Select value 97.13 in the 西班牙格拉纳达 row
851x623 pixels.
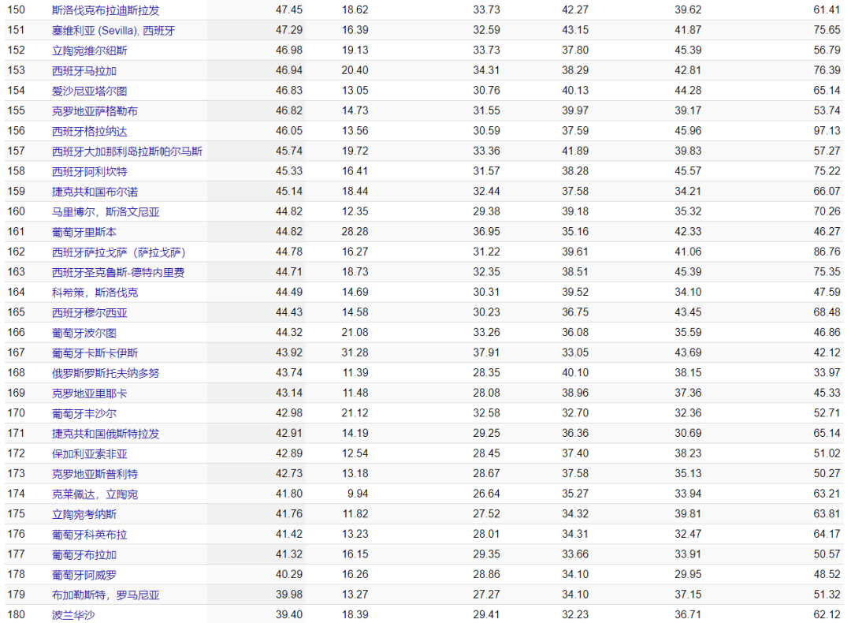[827, 130]
